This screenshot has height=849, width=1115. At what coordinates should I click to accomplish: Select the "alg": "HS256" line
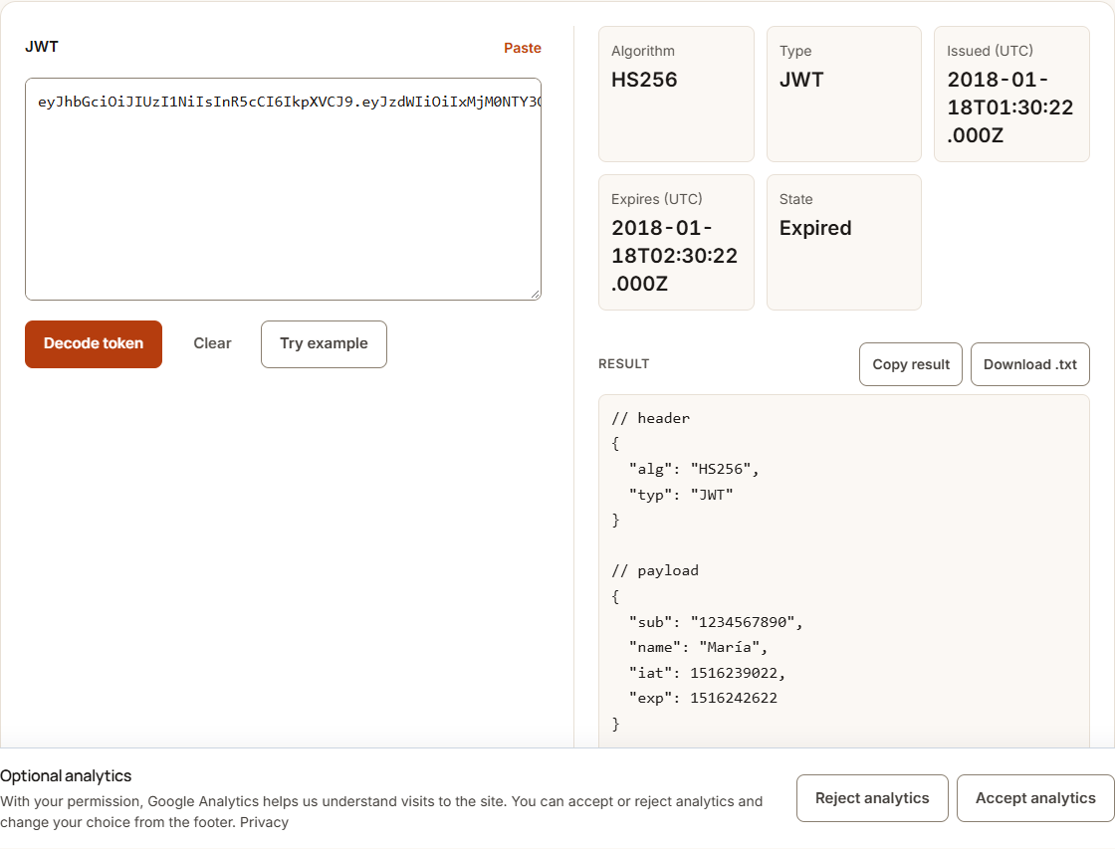point(693,470)
